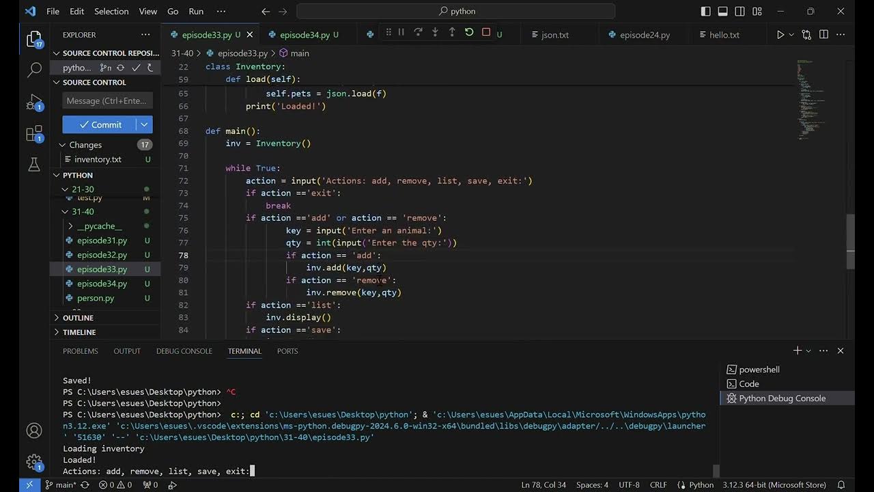Go forward with the navigation arrow
The height and width of the screenshot is (492, 874).
click(283, 12)
